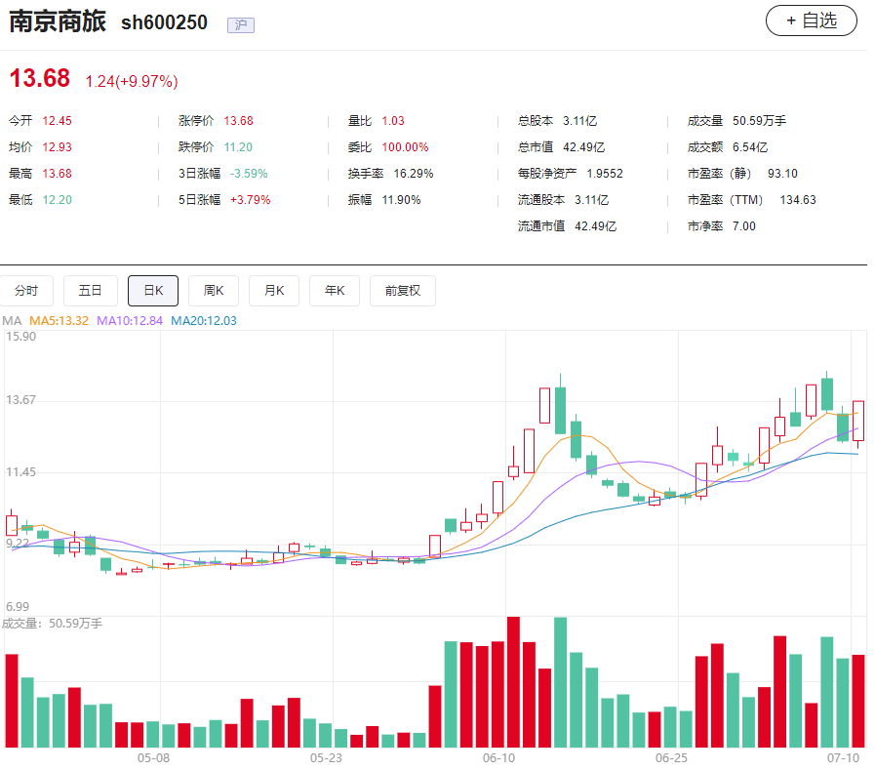Click the 量比 value 1.03
This screenshot has height=770, width=875.
tap(393, 121)
